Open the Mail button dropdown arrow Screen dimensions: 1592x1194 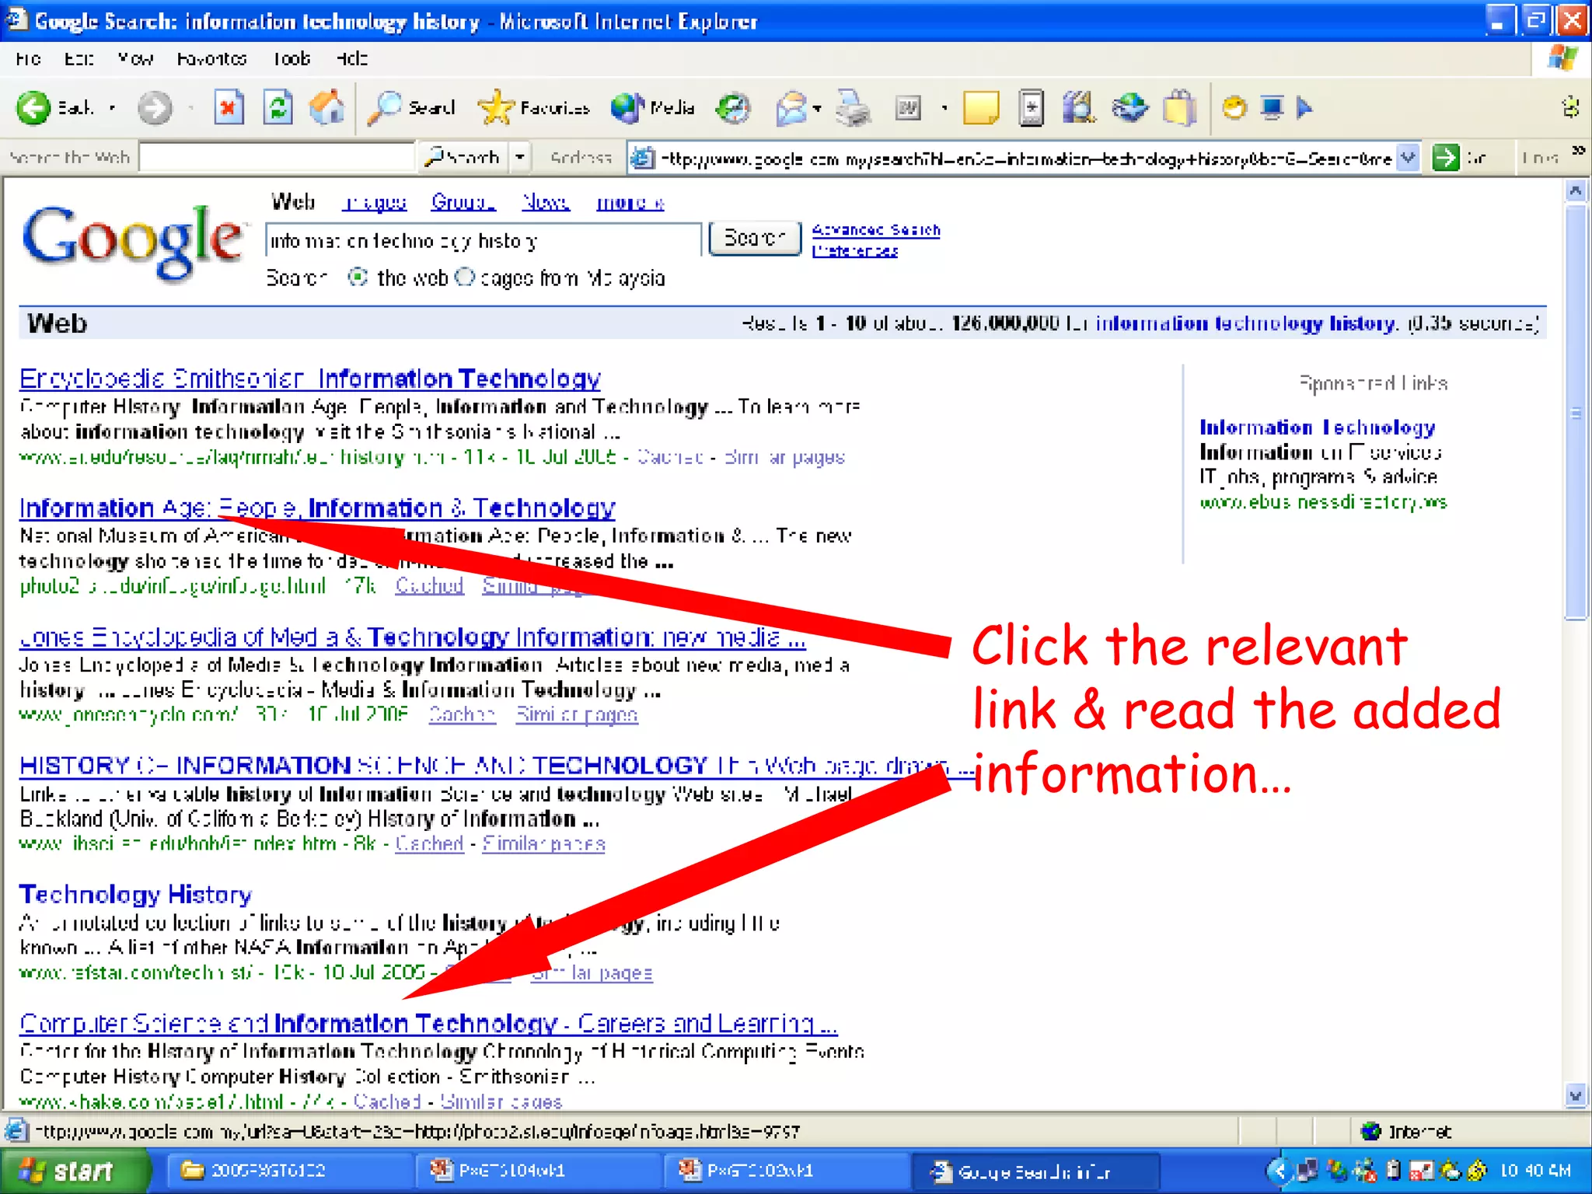coord(817,108)
